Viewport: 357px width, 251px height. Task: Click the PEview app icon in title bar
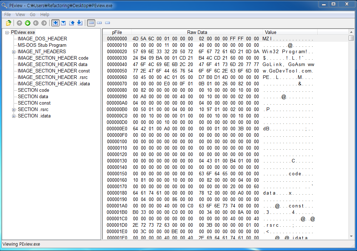pyautogui.click(x=4, y=5)
